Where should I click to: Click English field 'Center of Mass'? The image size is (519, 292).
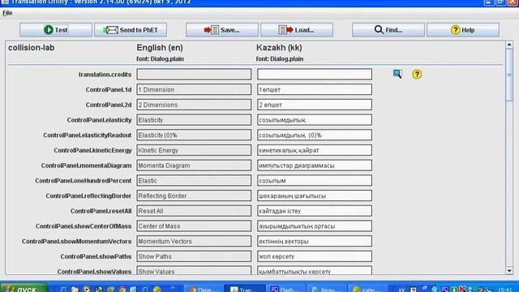(194, 226)
